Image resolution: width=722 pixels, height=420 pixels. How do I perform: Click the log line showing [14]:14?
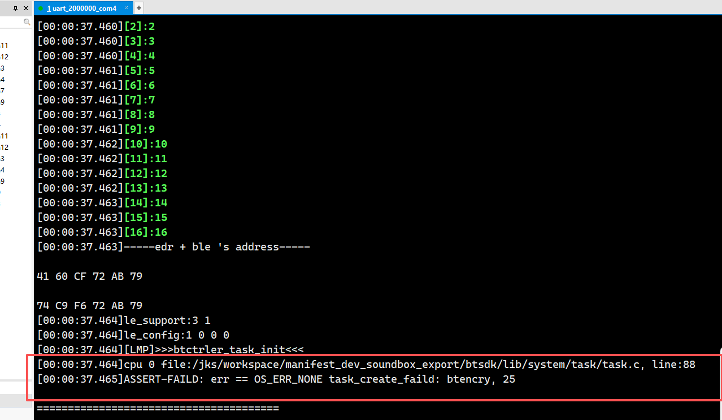[x=102, y=203]
